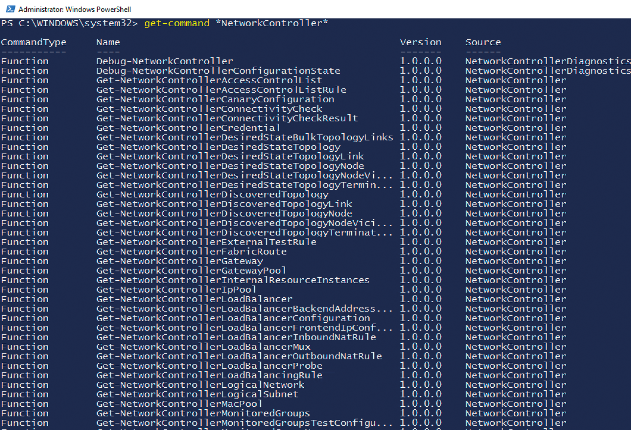Click the Get-NetworkControllerLoadBalancerProbe entry
The height and width of the screenshot is (430, 631).
click(209, 365)
